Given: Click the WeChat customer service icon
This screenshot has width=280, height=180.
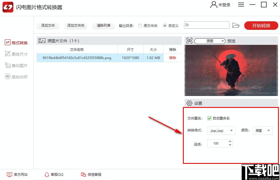Looking at the screenshot, I should tap(83, 175).
